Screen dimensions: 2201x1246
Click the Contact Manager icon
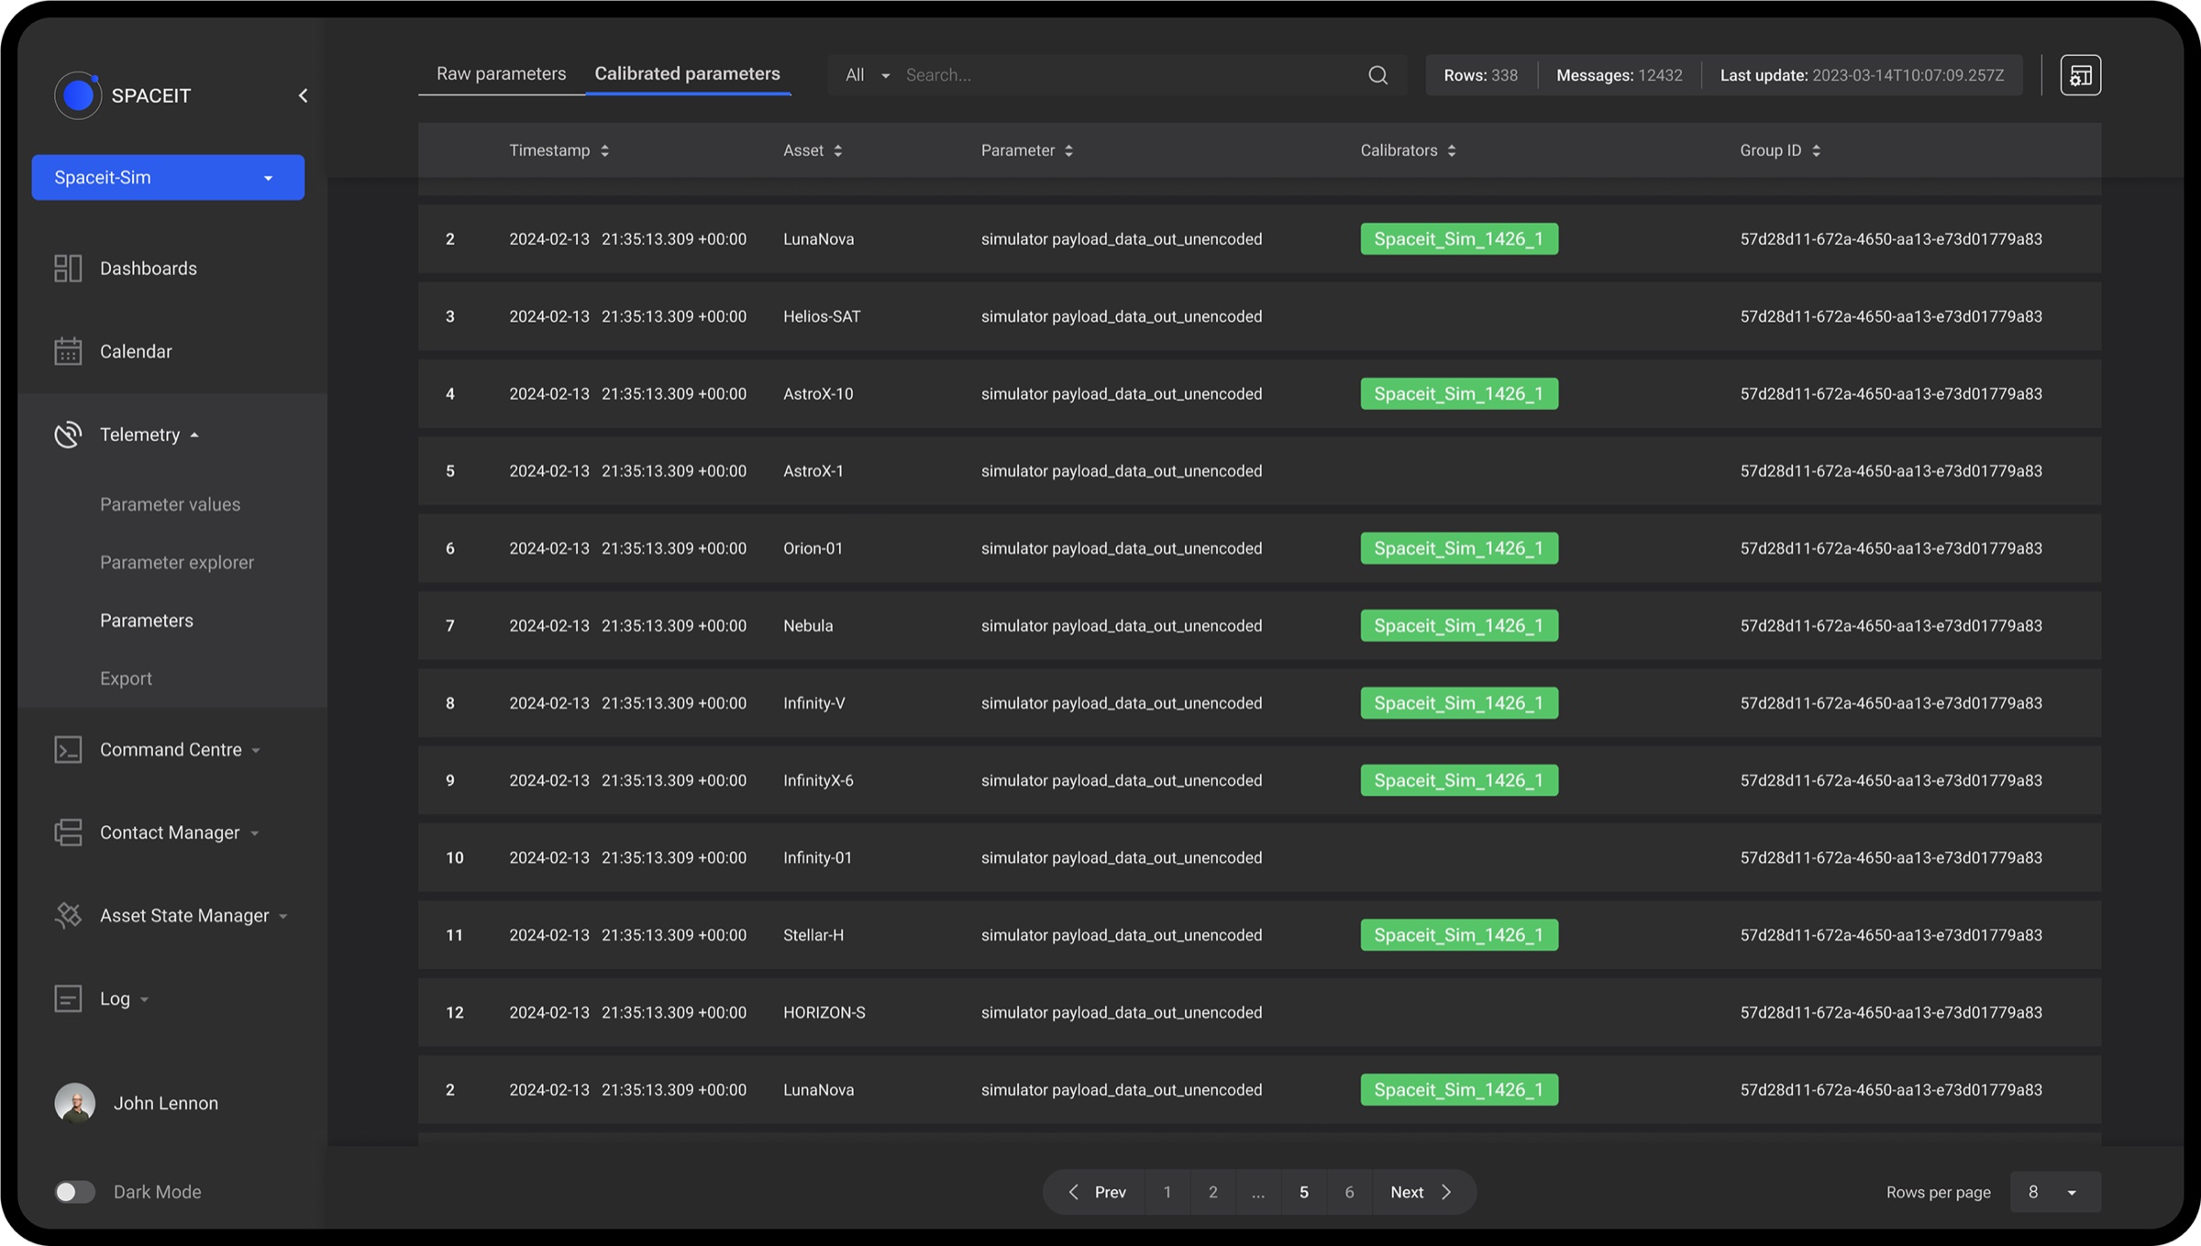68,833
